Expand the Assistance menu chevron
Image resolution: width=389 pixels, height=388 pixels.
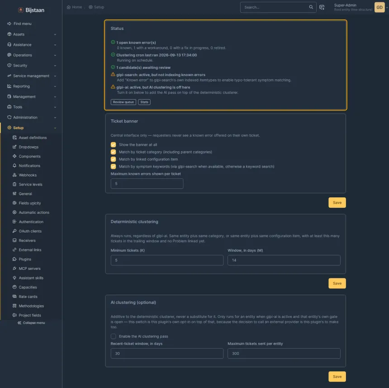[x=55, y=45]
